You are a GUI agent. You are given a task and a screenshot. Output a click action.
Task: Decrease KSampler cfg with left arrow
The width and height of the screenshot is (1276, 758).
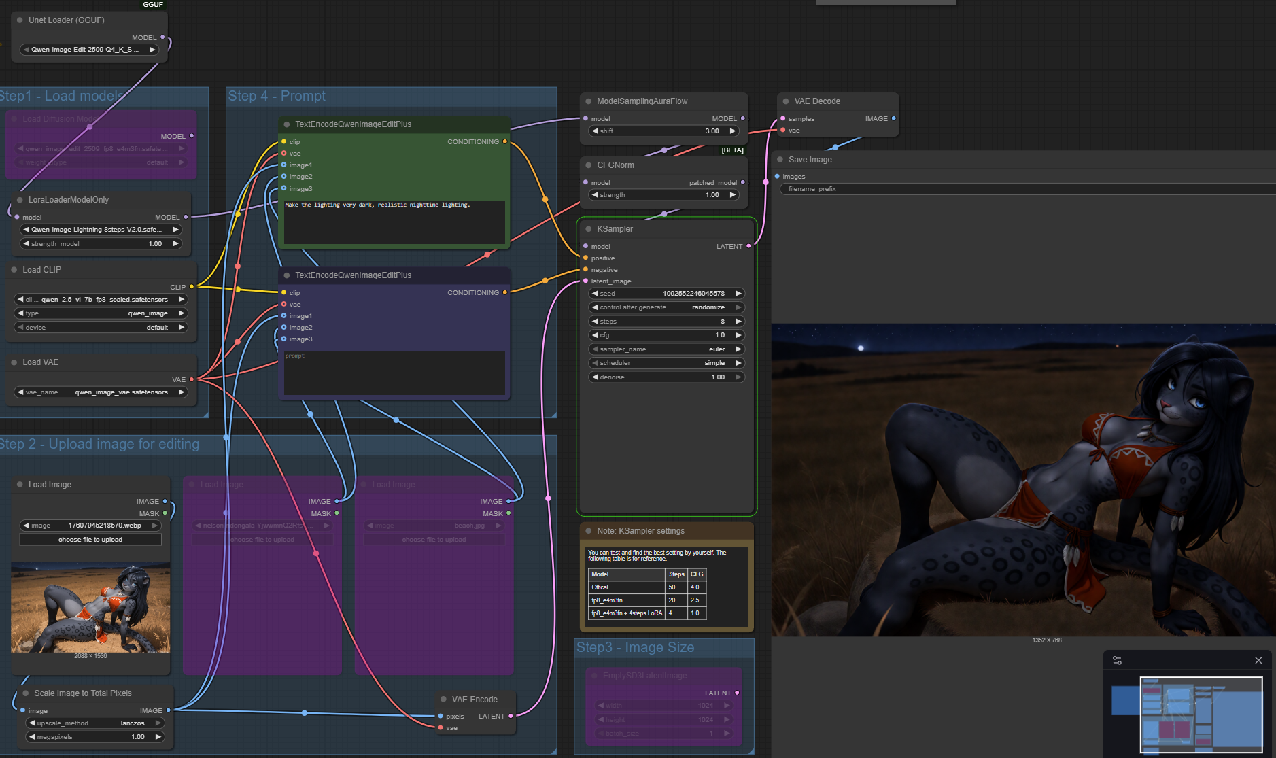click(x=595, y=335)
